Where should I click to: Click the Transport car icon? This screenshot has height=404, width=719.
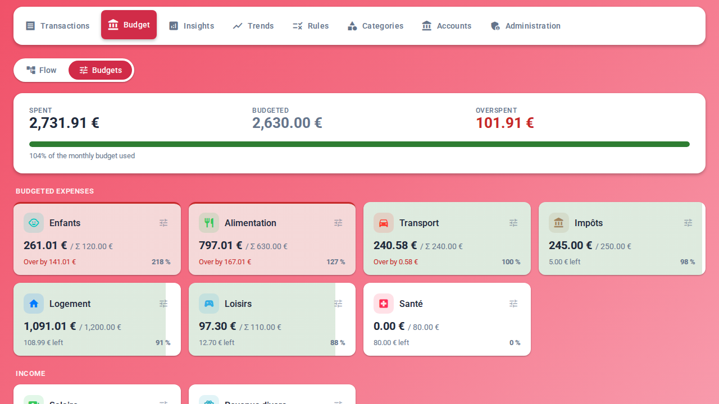tap(384, 223)
